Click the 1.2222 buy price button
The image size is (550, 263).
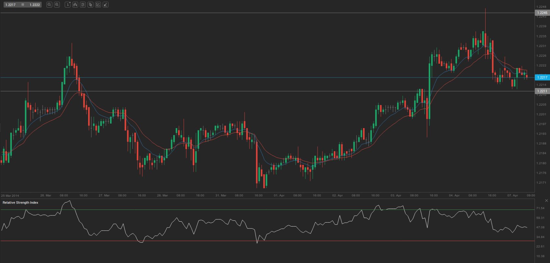tap(35, 5)
